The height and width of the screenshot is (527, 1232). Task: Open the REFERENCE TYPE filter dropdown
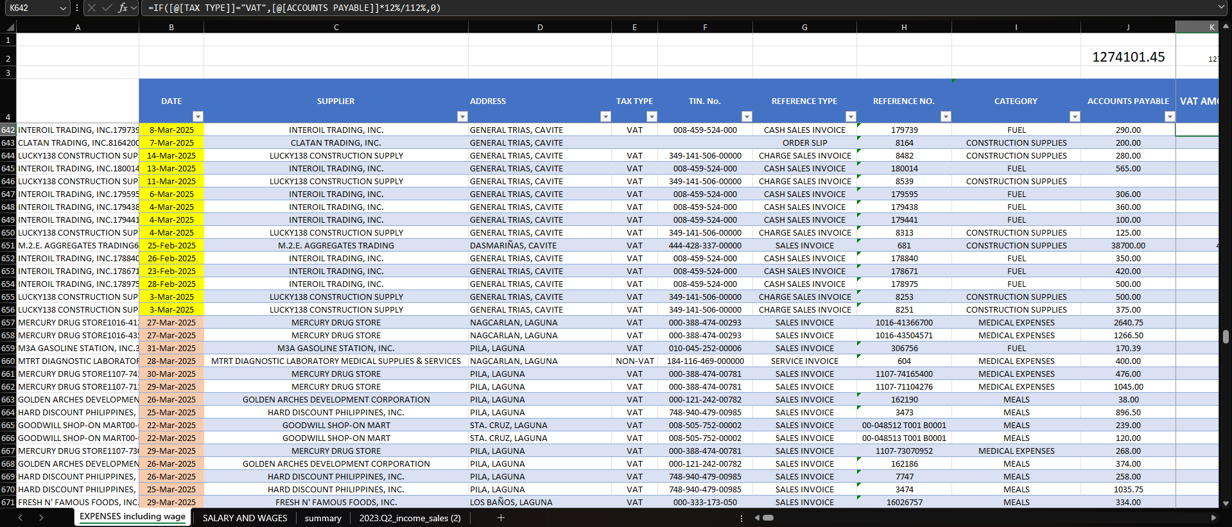(851, 116)
